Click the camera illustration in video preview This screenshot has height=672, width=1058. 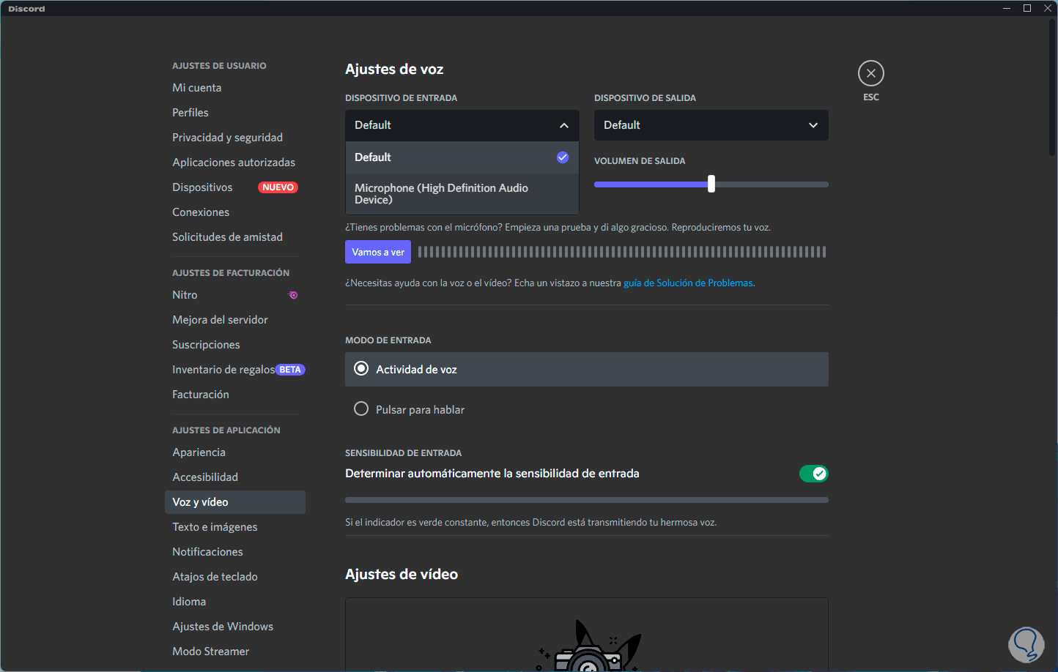588,648
